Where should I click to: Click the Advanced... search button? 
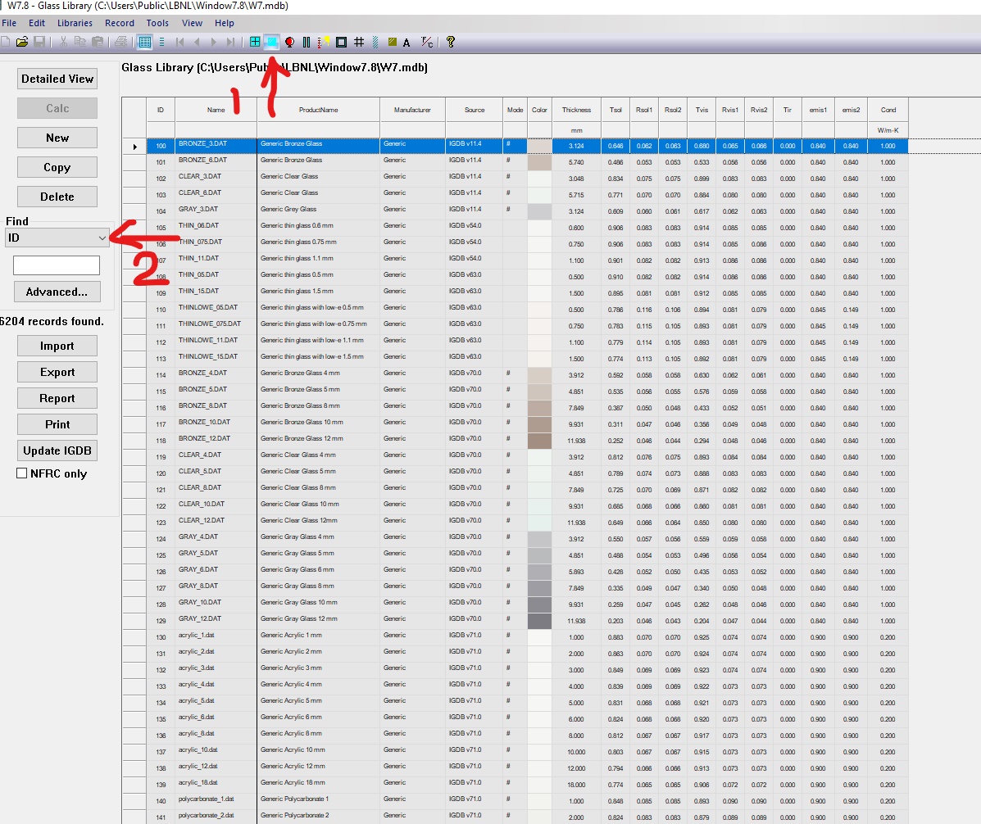pyautogui.click(x=57, y=292)
